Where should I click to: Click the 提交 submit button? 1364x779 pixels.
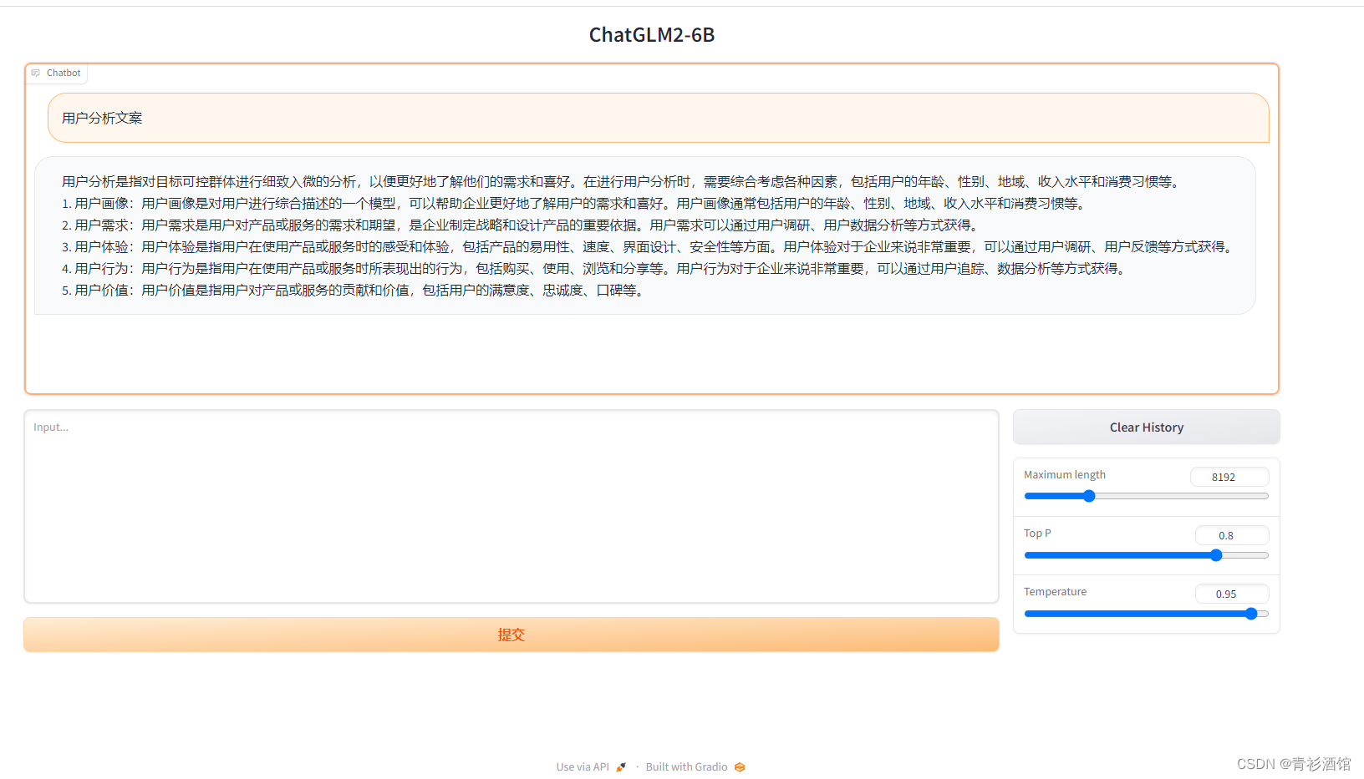coord(511,635)
